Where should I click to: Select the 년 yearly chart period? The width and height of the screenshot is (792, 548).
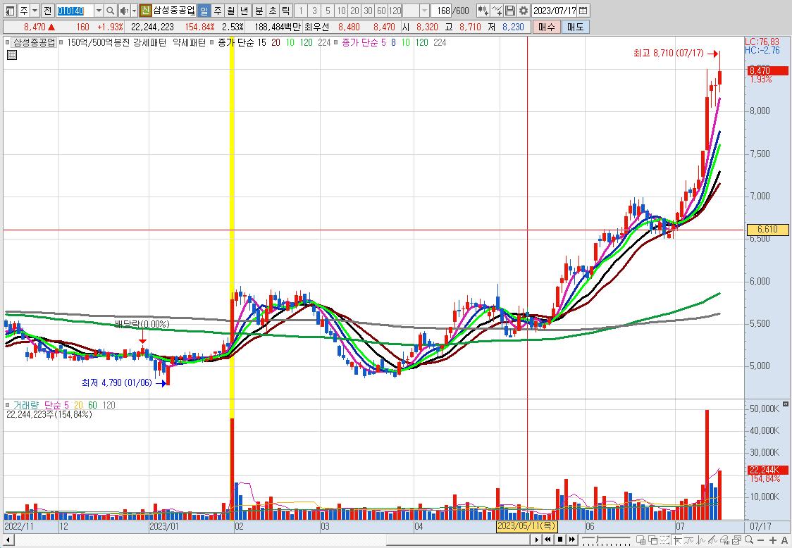coord(245,10)
